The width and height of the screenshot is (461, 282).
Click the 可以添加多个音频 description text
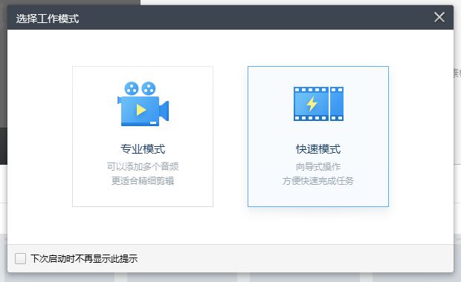coord(143,166)
